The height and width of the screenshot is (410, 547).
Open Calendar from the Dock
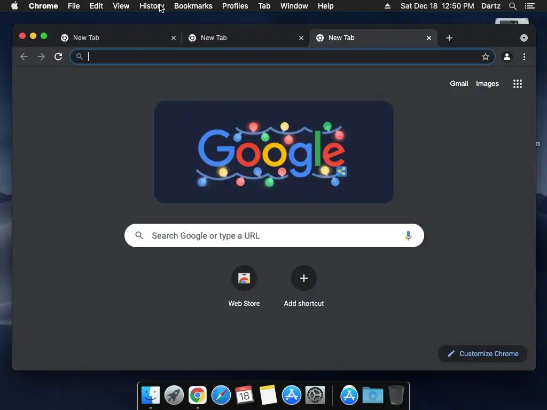tap(244, 396)
